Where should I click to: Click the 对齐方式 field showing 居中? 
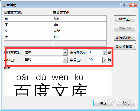click(44, 53)
